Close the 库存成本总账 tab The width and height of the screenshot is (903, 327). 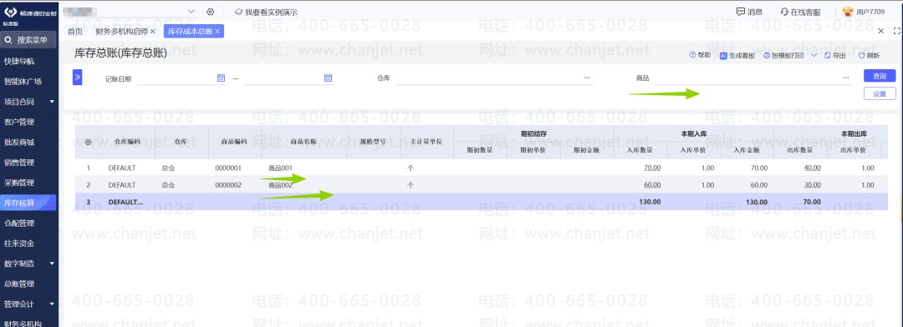point(217,32)
